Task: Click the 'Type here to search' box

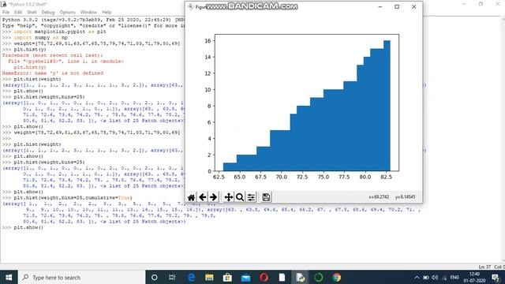Action: (x=82, y=277)
